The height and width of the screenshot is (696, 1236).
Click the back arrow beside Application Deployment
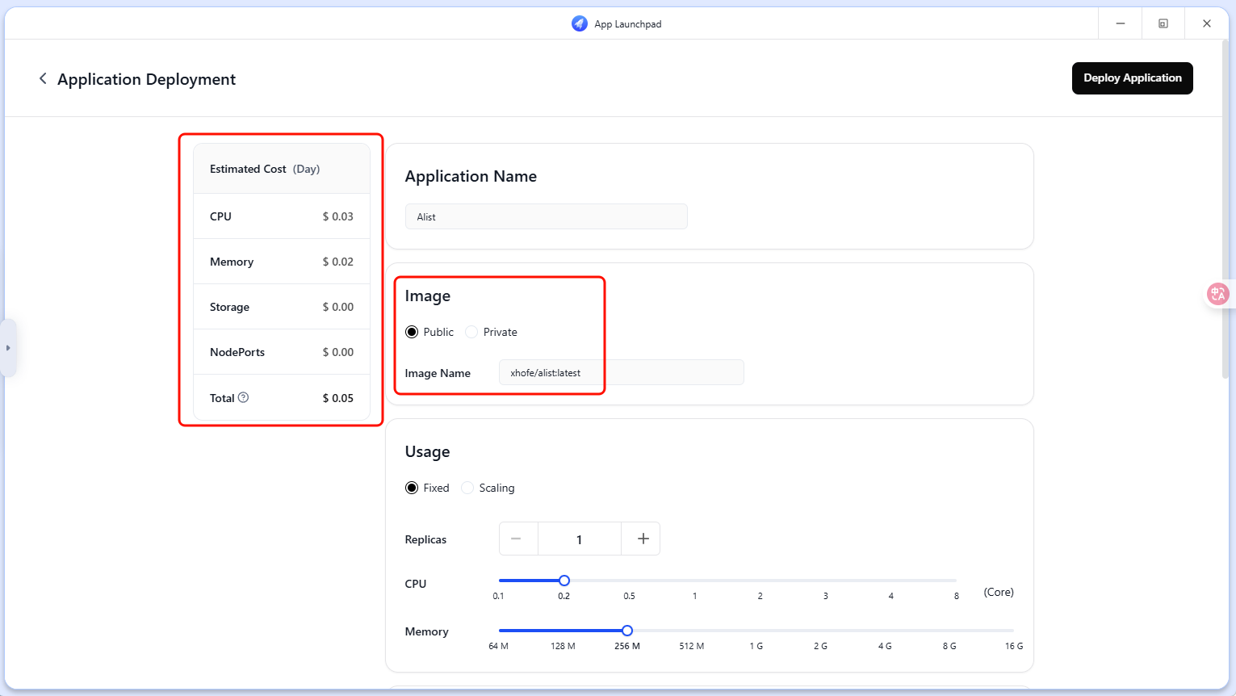point(43,78)
